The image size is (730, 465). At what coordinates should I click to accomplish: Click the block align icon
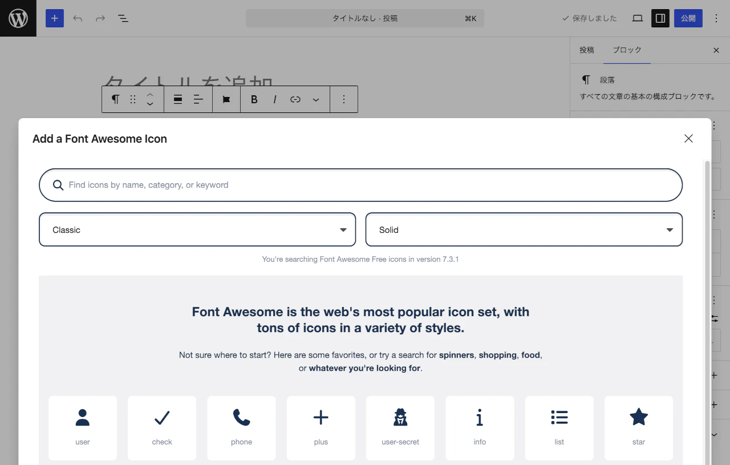click(178, 99)
